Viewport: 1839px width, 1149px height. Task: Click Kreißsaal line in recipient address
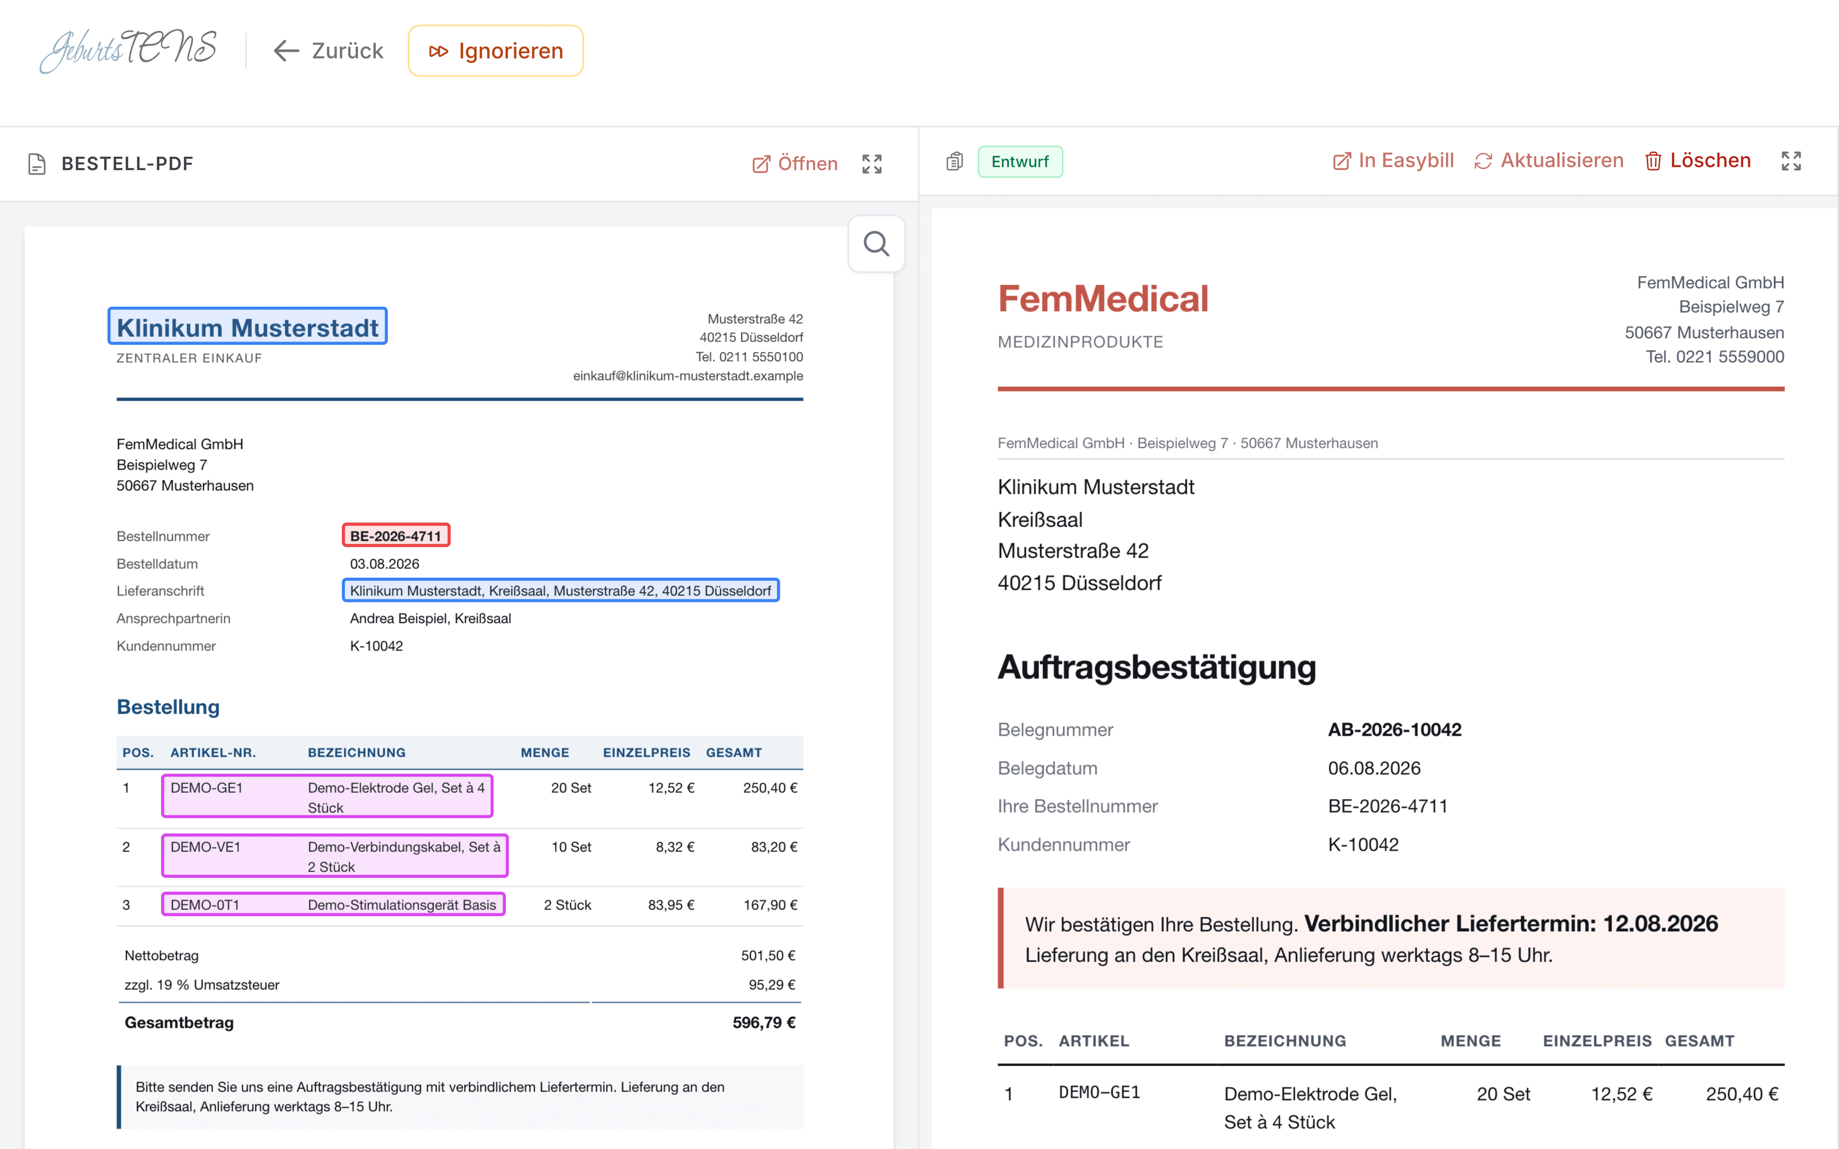(1040, 520)
